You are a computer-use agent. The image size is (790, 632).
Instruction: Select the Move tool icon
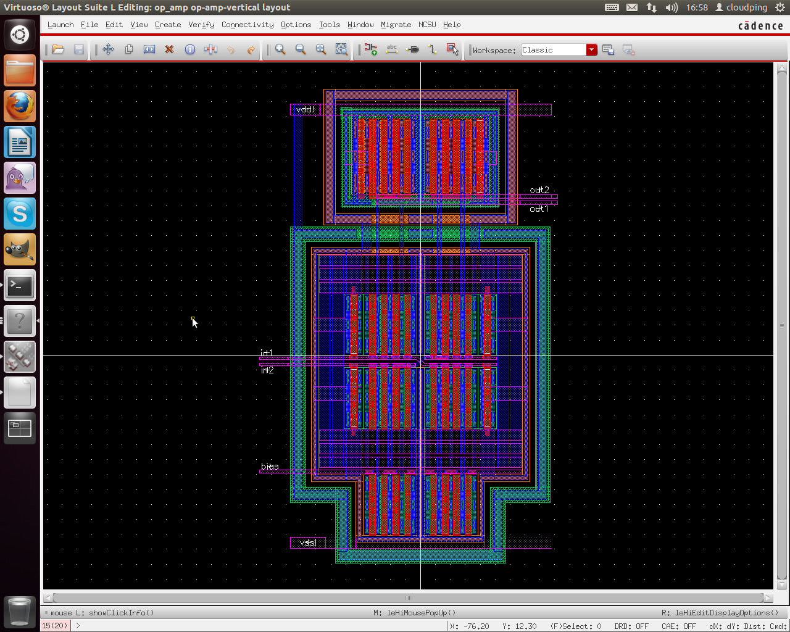tap(108, 49)
